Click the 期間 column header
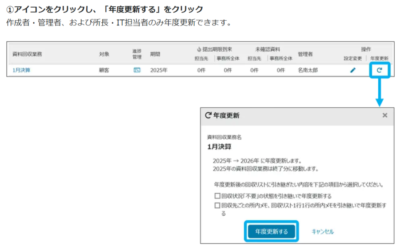This screenshot has height=251, width=401. 155,54
